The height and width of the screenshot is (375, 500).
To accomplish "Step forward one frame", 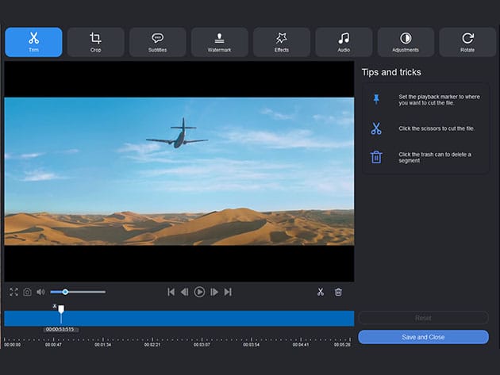I will pos(213,292).
